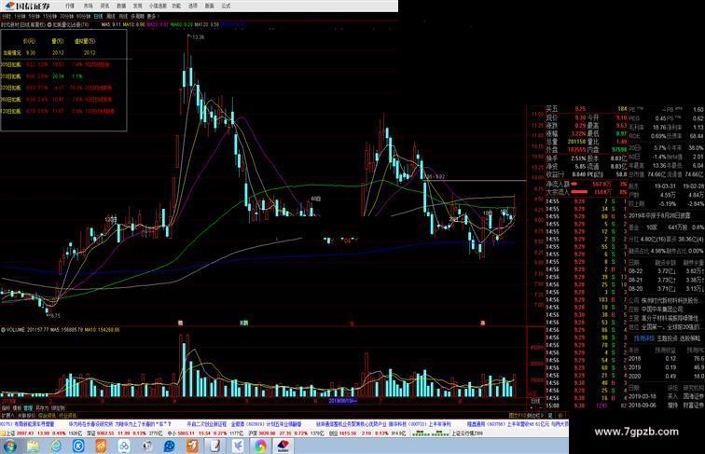Open the notepad pen app on taskbar
This screenshot has height=454, width=705.
(214, 446)
